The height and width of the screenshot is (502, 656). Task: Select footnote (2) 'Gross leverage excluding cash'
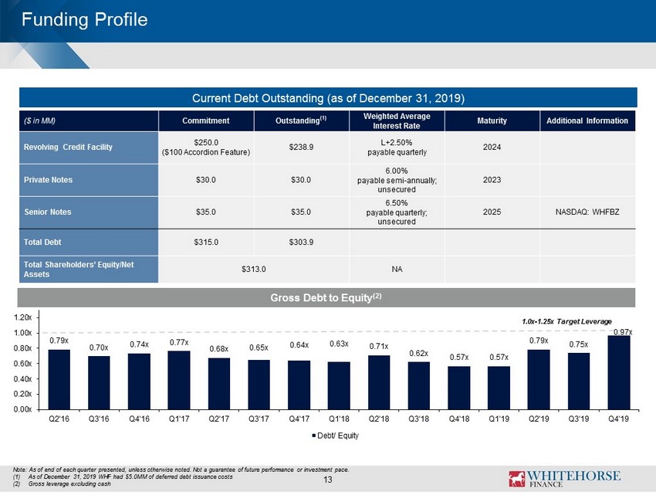point(62,484)
